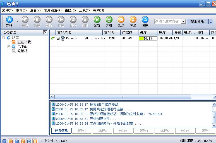Collapse the 迅雷 root tree node
The width and height of the screenshot is (216, 143).
(x=4, y=38)
